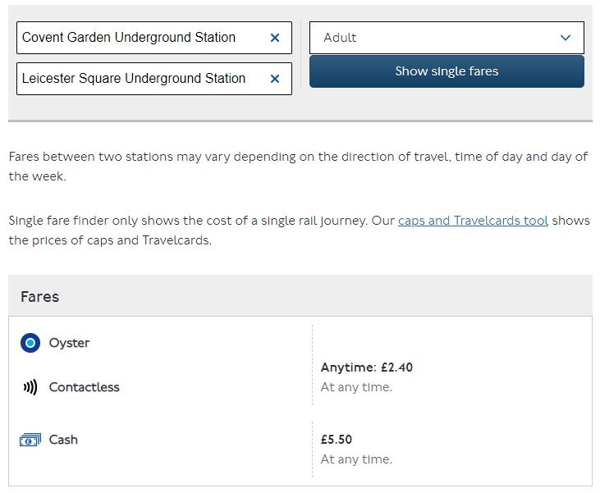Click the 'At any time.' text under £5.50
This screenshot has width=600, height=493.
[x=356, y=459]
